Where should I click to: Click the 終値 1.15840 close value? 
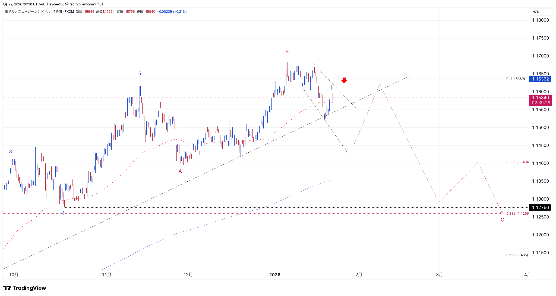point(146,12)
